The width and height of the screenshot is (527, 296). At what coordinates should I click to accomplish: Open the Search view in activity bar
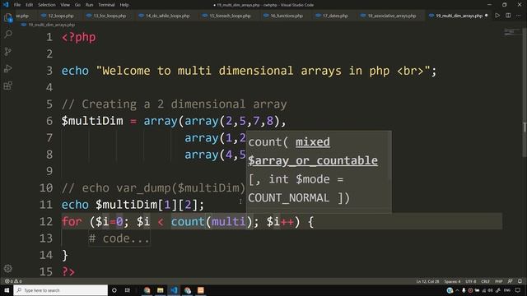[8, 34]
